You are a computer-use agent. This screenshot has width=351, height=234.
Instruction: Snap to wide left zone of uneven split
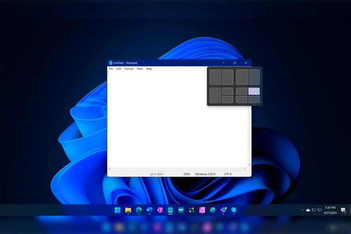(243, 77)
